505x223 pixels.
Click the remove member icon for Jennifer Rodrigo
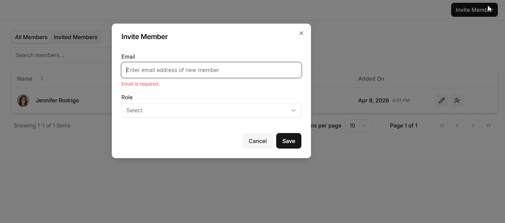[457, 100]
